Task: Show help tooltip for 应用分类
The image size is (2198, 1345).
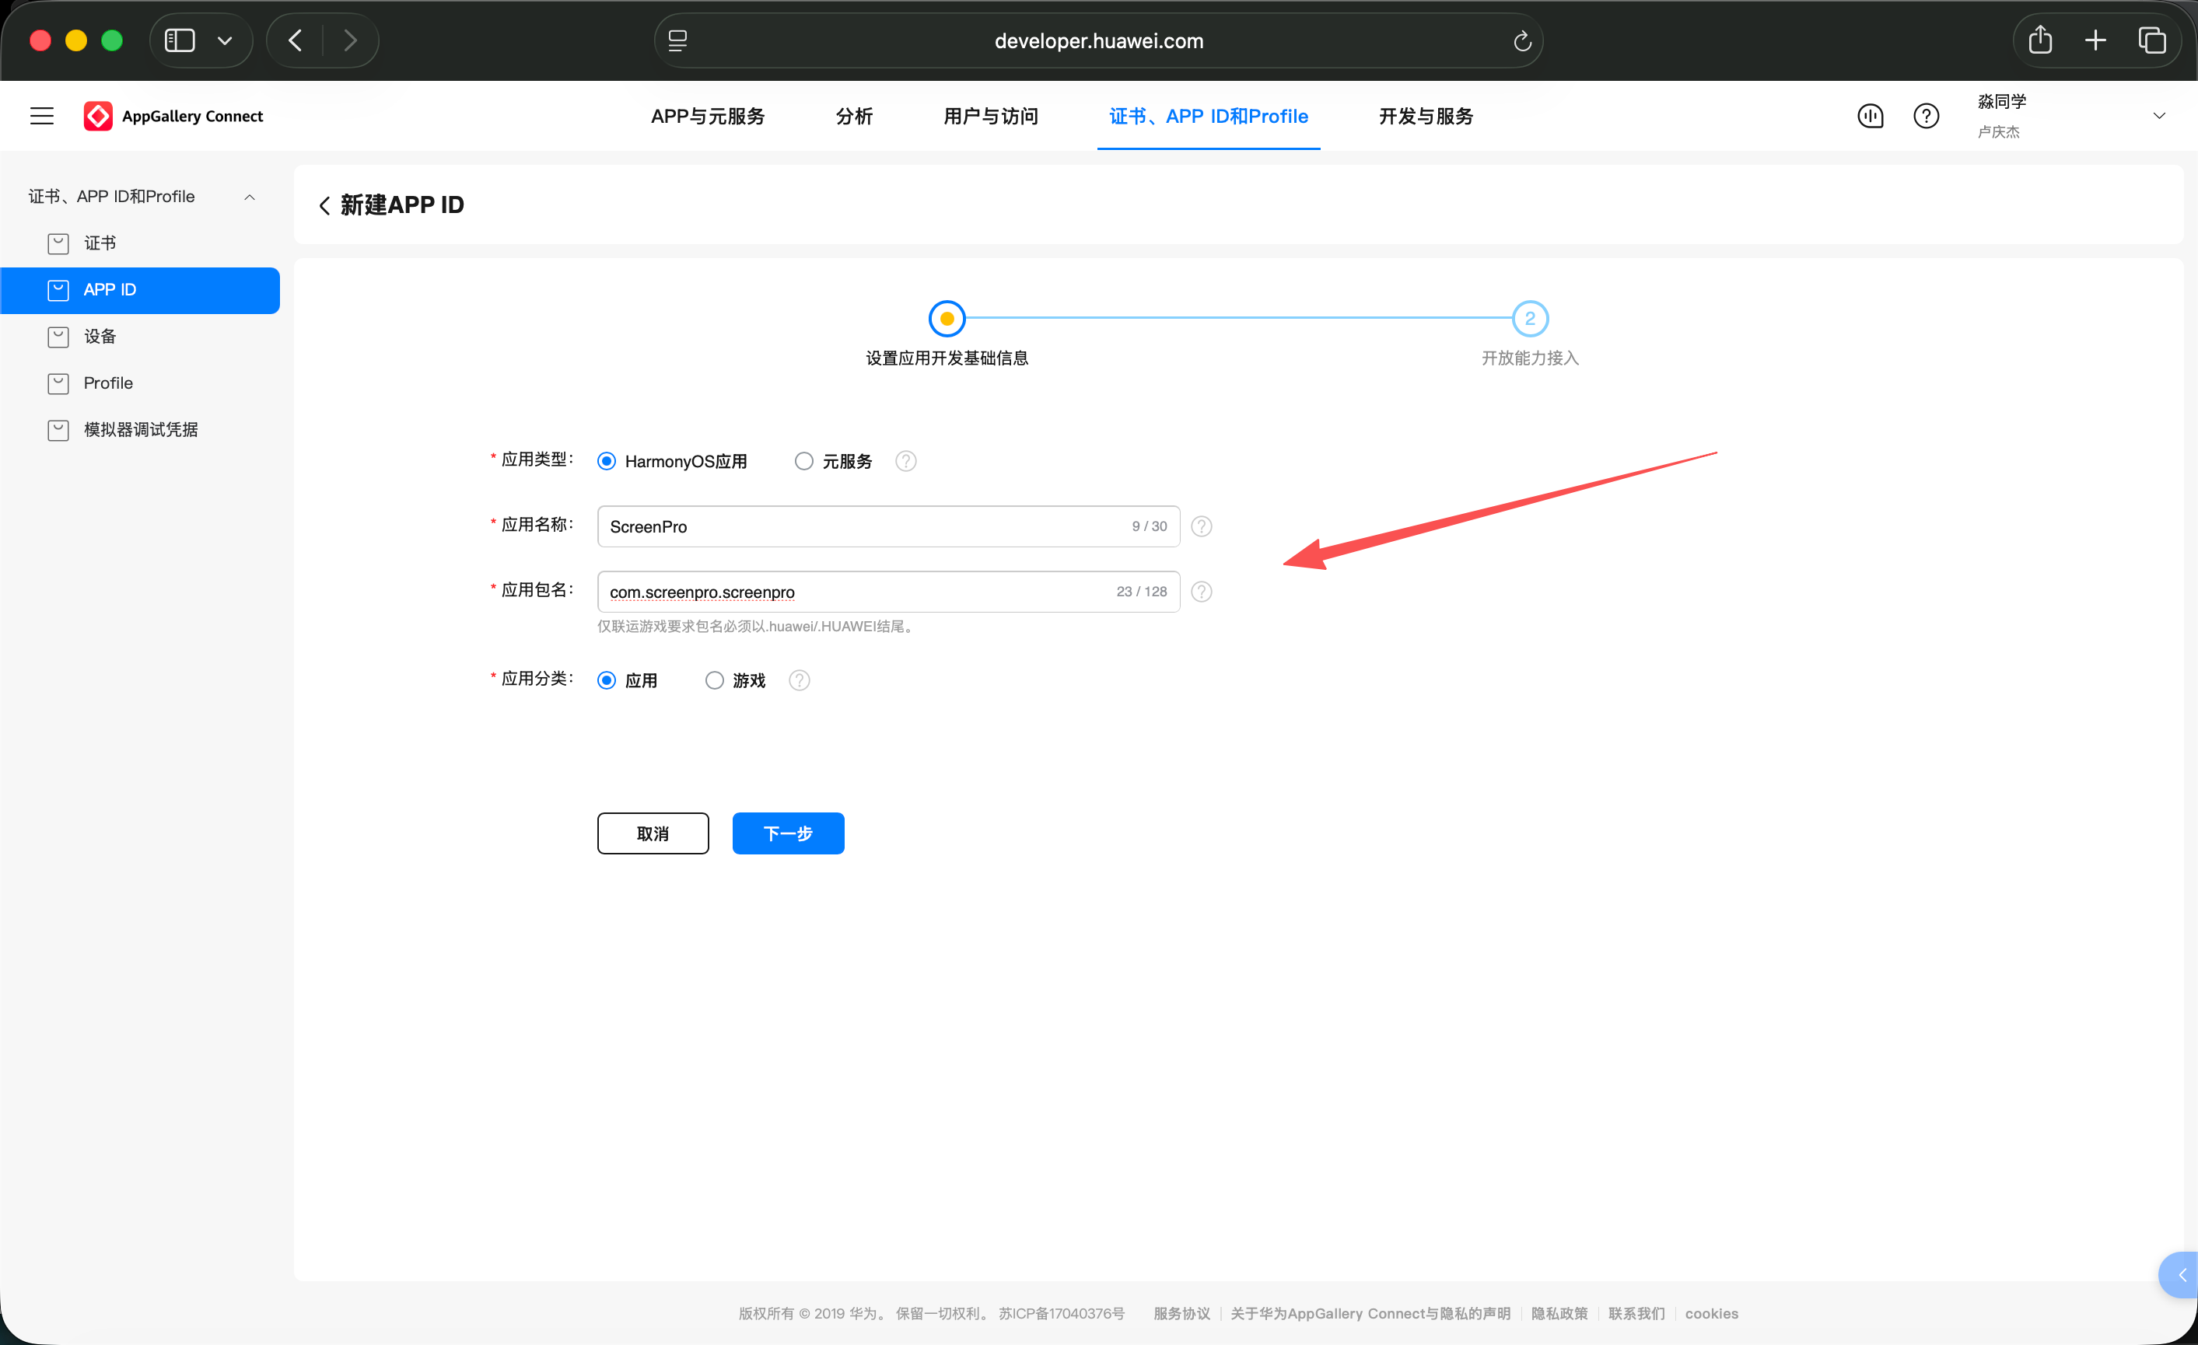Action: pos(800,680)
